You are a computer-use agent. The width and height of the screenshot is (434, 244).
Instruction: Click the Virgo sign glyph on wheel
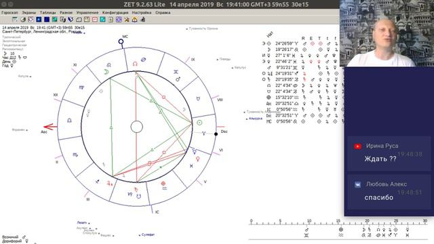pyautogui.click(x=81, y=87)
